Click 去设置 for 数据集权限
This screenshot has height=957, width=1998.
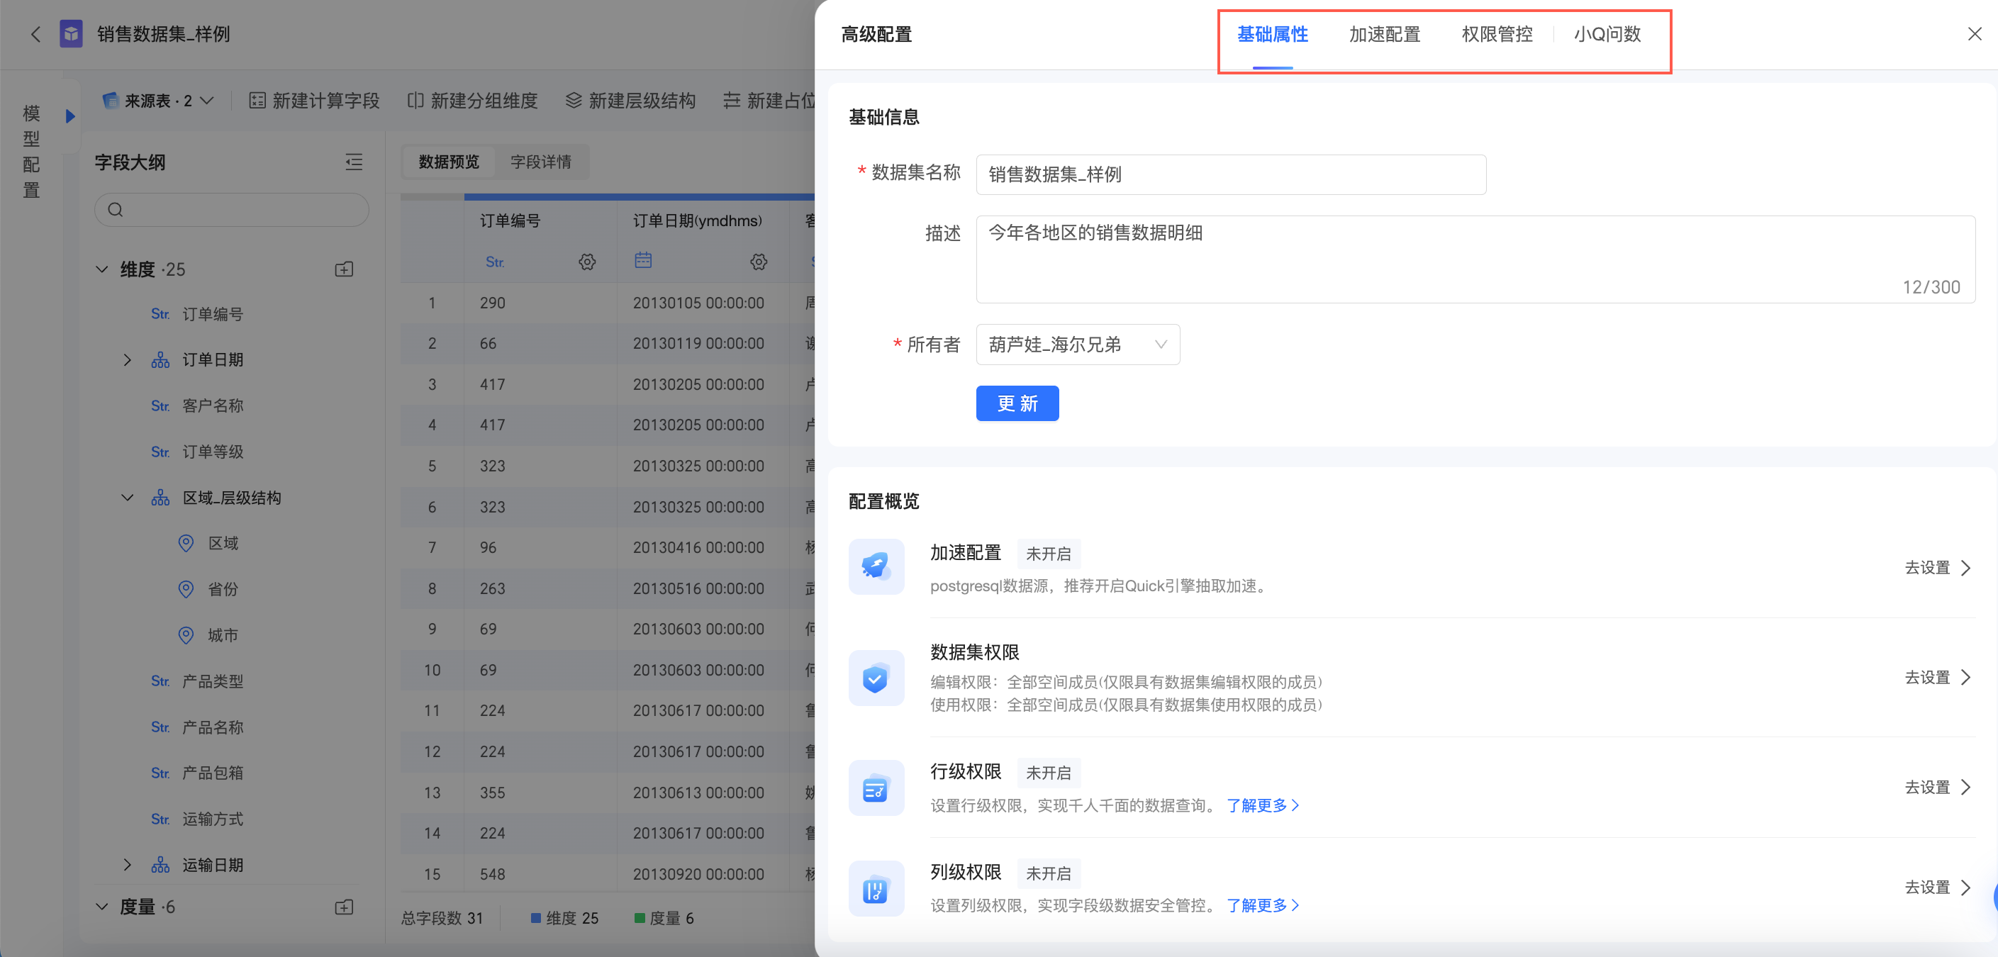1938,678
